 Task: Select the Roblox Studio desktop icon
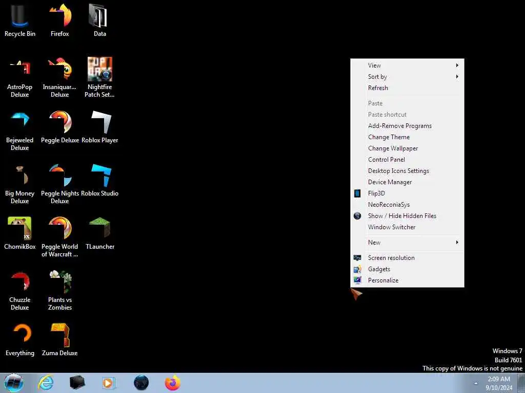click(x=100, y=180)
